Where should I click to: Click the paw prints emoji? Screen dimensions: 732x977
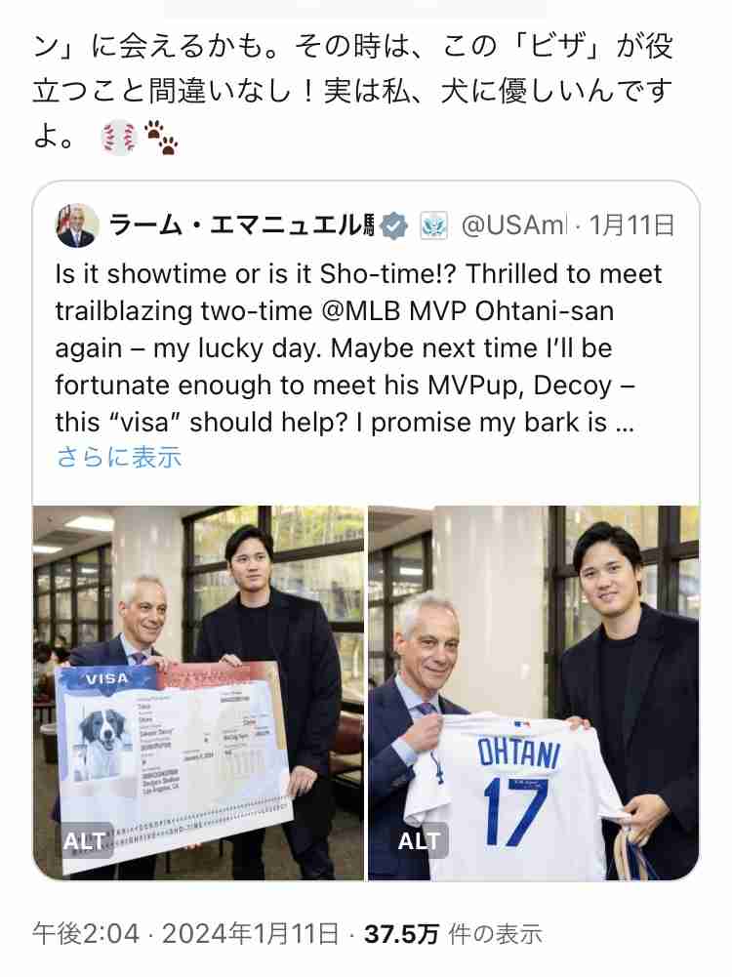[161, 137]
